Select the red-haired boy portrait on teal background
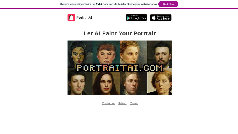 [106, 52]
